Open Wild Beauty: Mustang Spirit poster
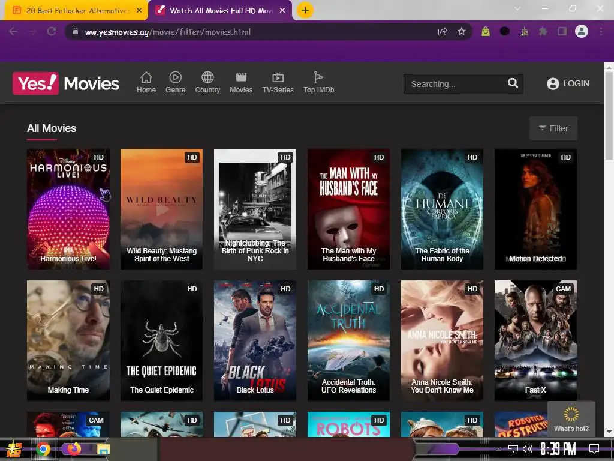 (161, 208)
